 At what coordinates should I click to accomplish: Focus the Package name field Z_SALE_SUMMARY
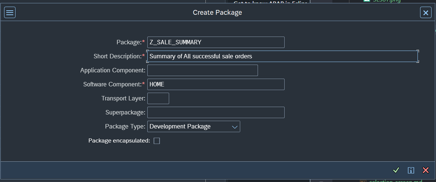click(x=215, y=42)
